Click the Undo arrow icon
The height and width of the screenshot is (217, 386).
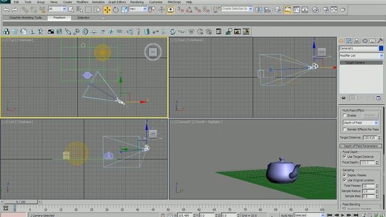coord(7,10)
